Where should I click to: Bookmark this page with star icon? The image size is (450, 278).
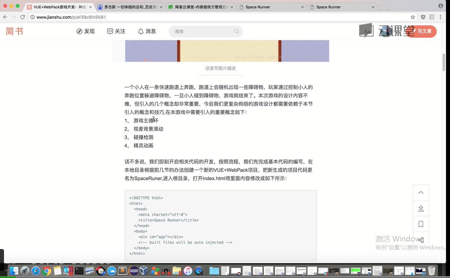point(413,17)
